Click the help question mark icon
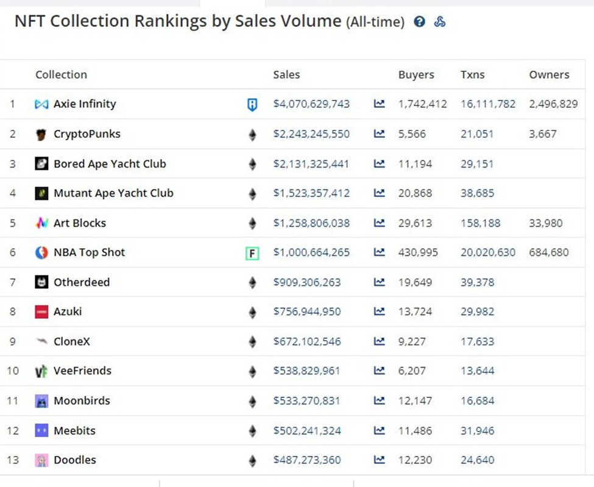The width and height of the screenshot is (594, 487). coord(419,22)
